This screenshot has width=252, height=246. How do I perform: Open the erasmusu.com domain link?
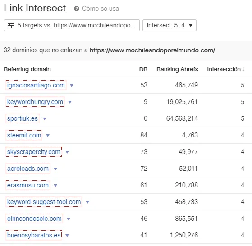28,185
